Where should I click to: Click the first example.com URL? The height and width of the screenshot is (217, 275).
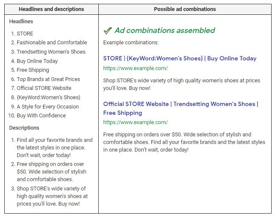136,68
